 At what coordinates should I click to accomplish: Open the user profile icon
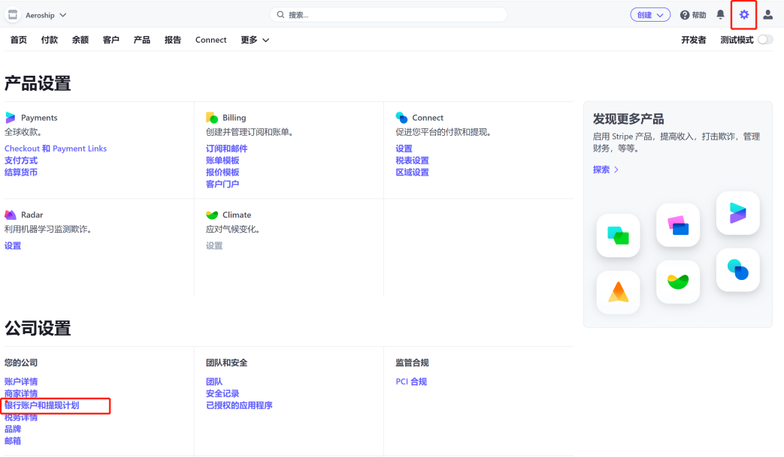point(767,14)
